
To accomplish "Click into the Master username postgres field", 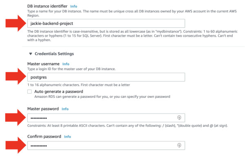I will coord(106,77).
